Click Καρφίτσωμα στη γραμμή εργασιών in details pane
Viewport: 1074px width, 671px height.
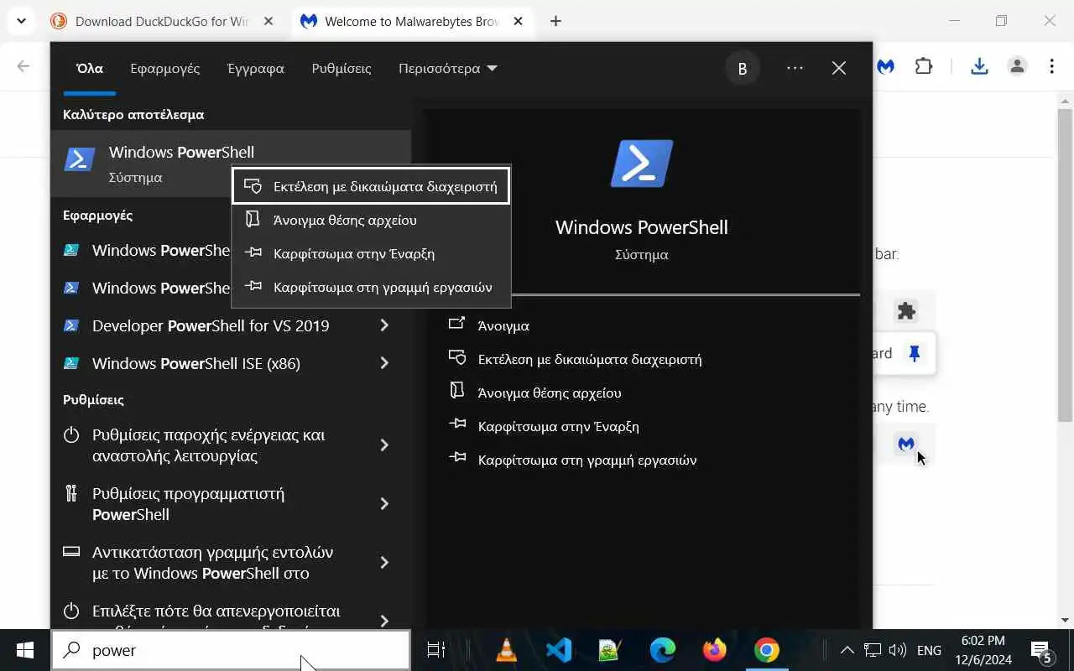[587, 460]
